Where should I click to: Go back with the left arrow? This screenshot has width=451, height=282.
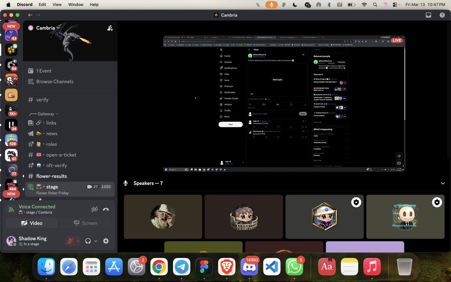tap(30, 15)
